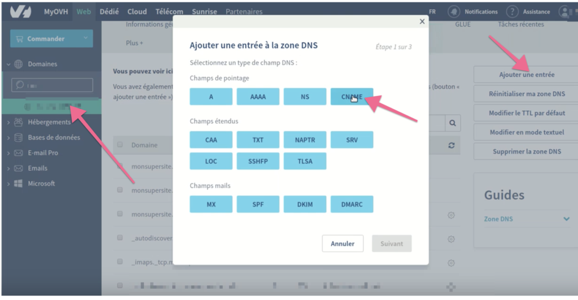Open the Assistance help icon
This screenshot has height=300, width=578.
pos(512,12)
